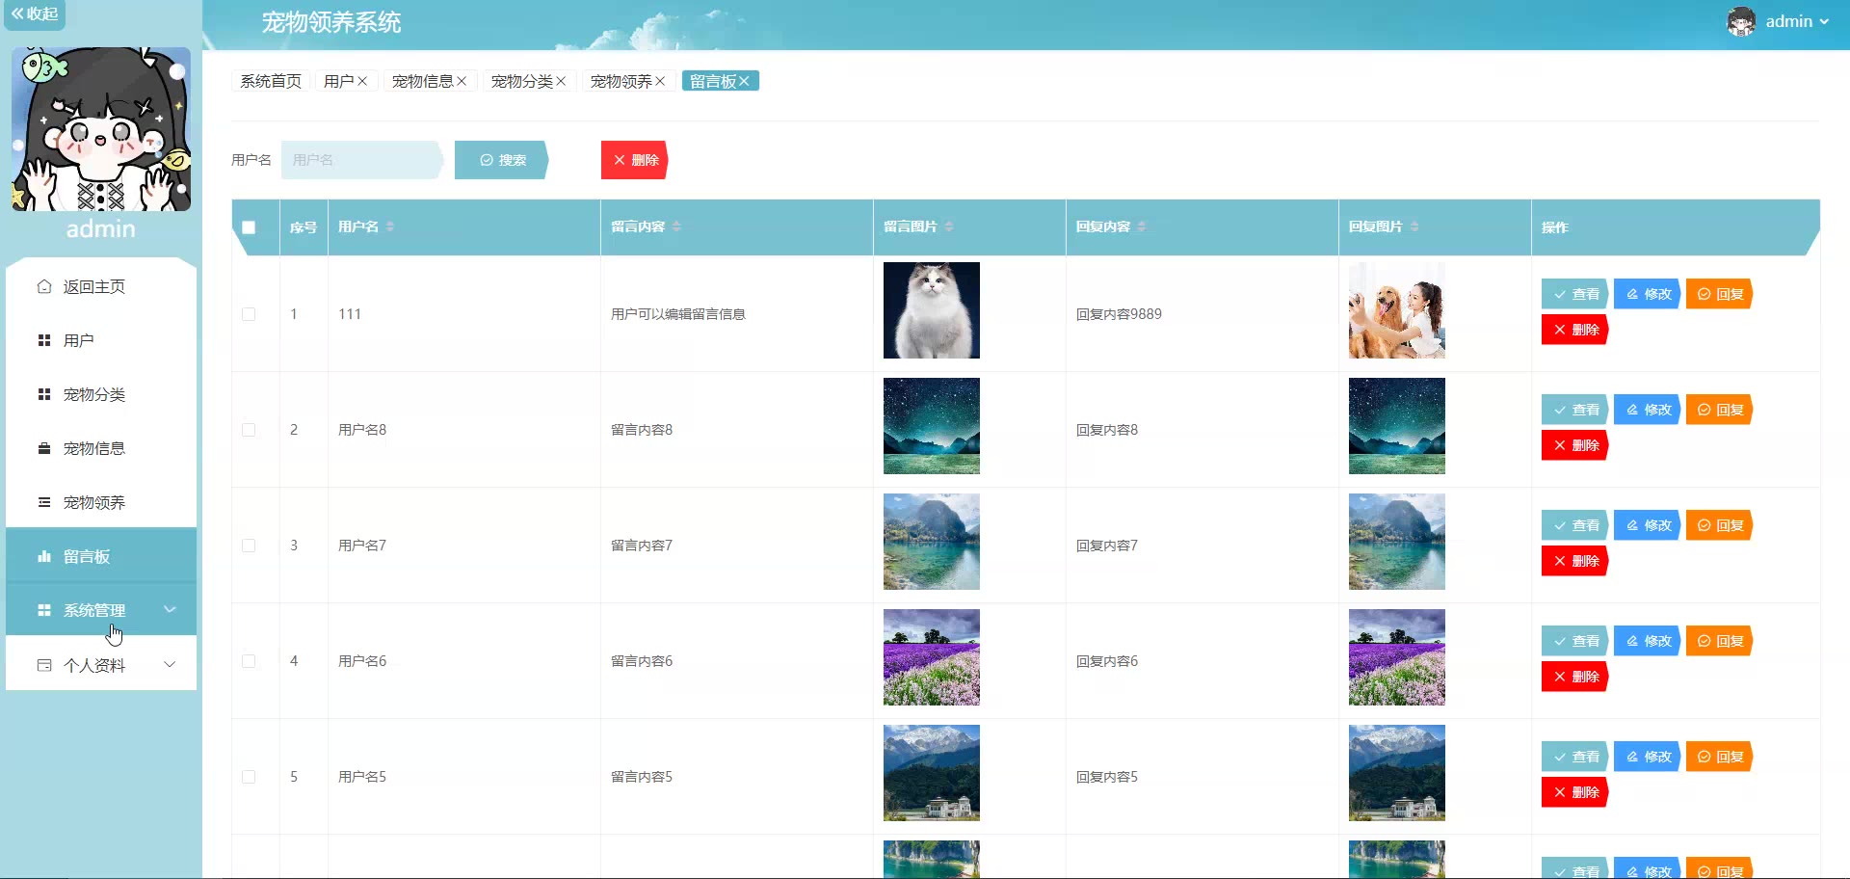The image size is (1850, 879).
Task: Switch to the 宠物领养 tab
Action: click(621, 81)
